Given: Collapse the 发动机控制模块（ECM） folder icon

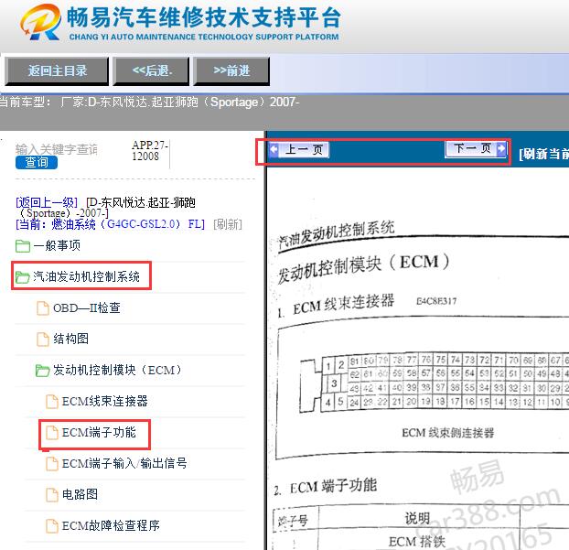Looking at the screenshot, I should pos(42,371).
